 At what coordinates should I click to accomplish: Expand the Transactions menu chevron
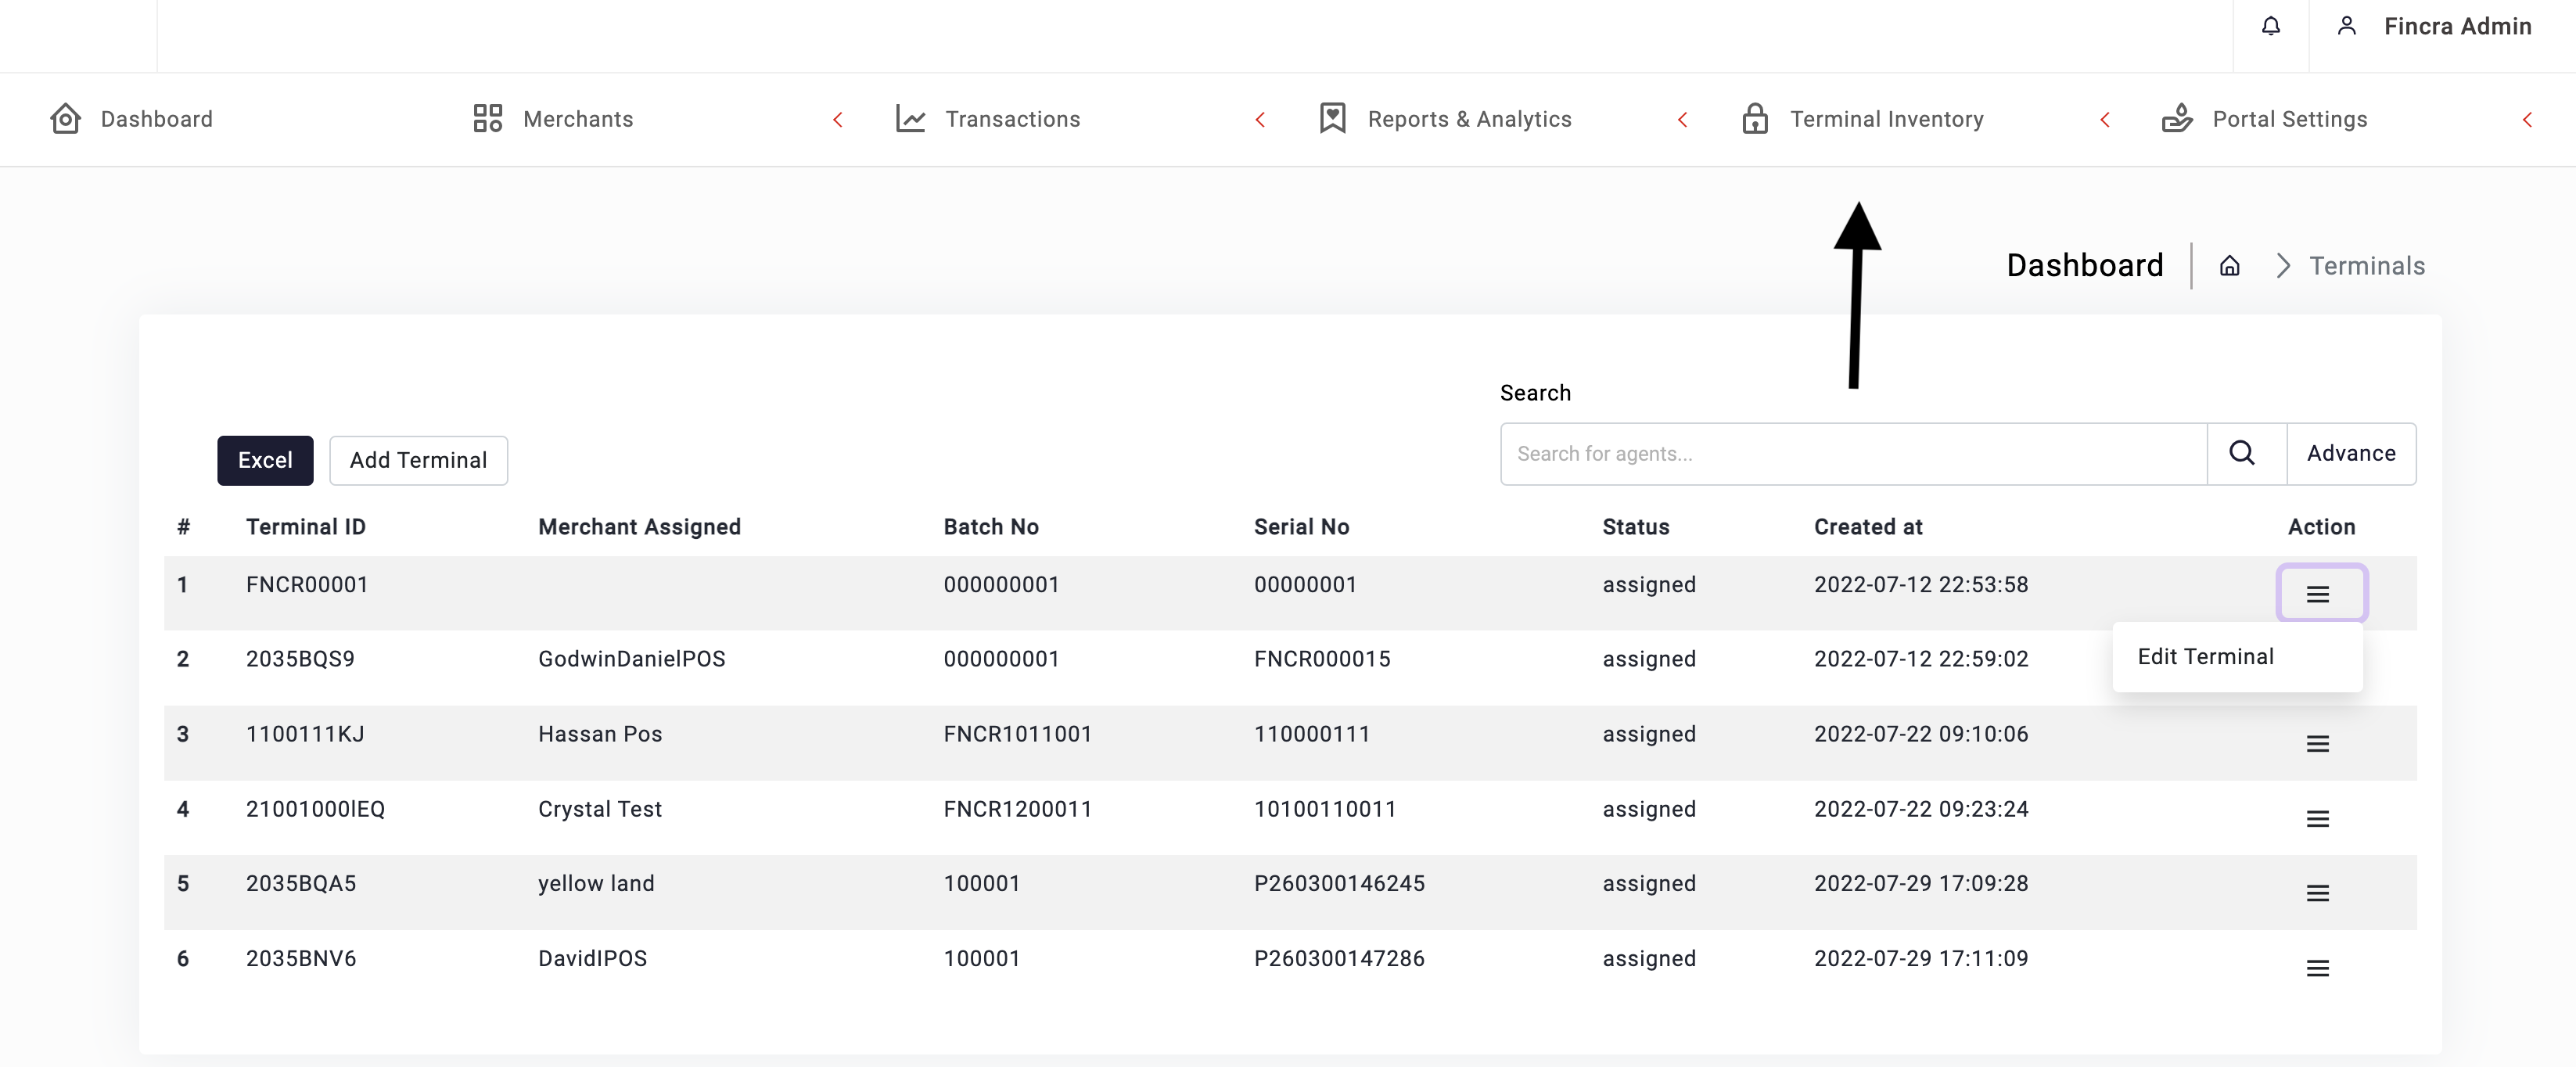pos(1260,120)
